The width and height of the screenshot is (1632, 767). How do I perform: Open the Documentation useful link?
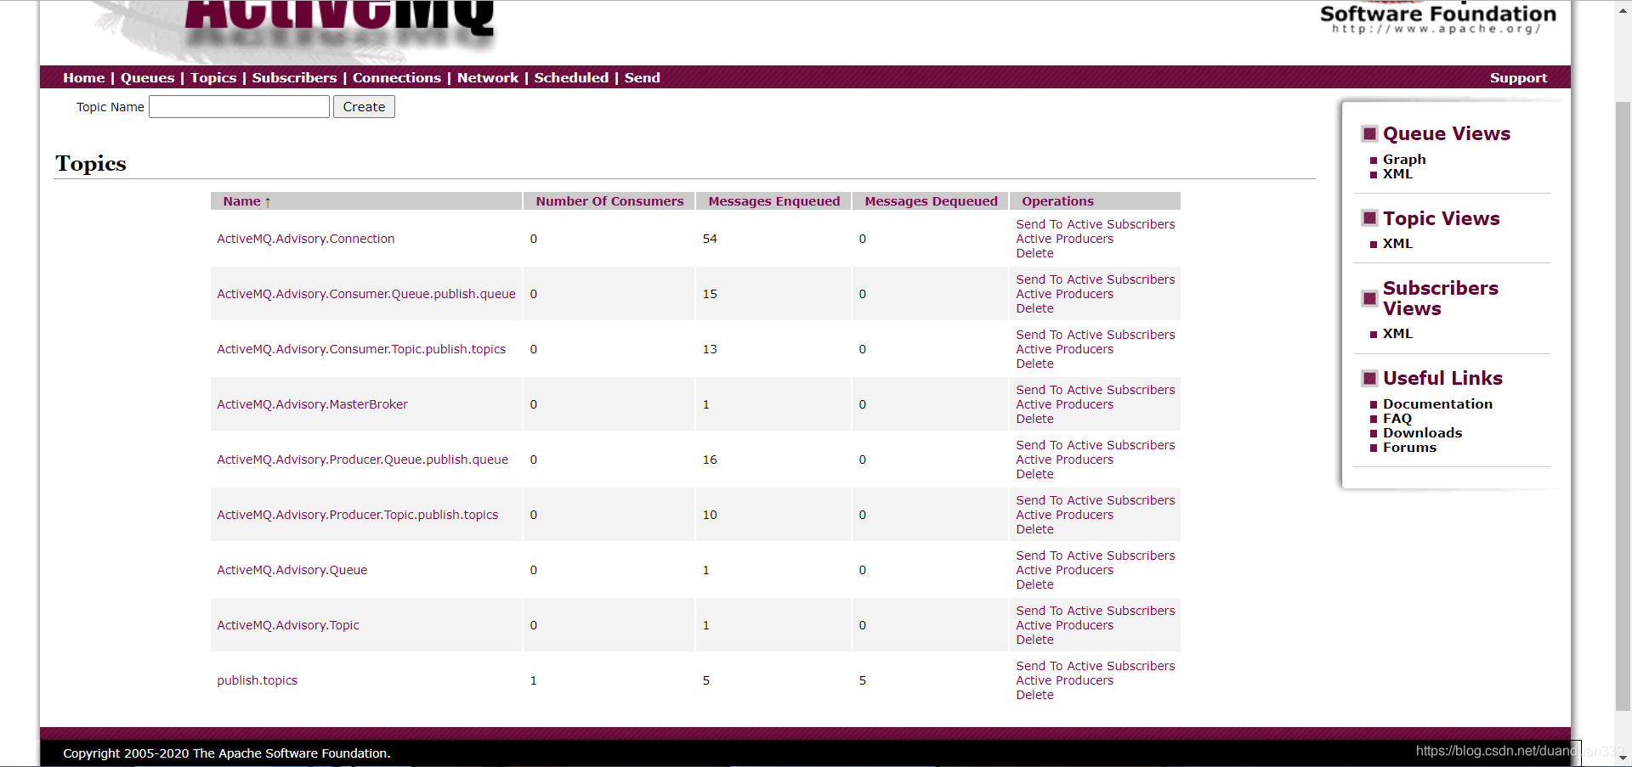pyautogui.click(x=1437, y=404)
